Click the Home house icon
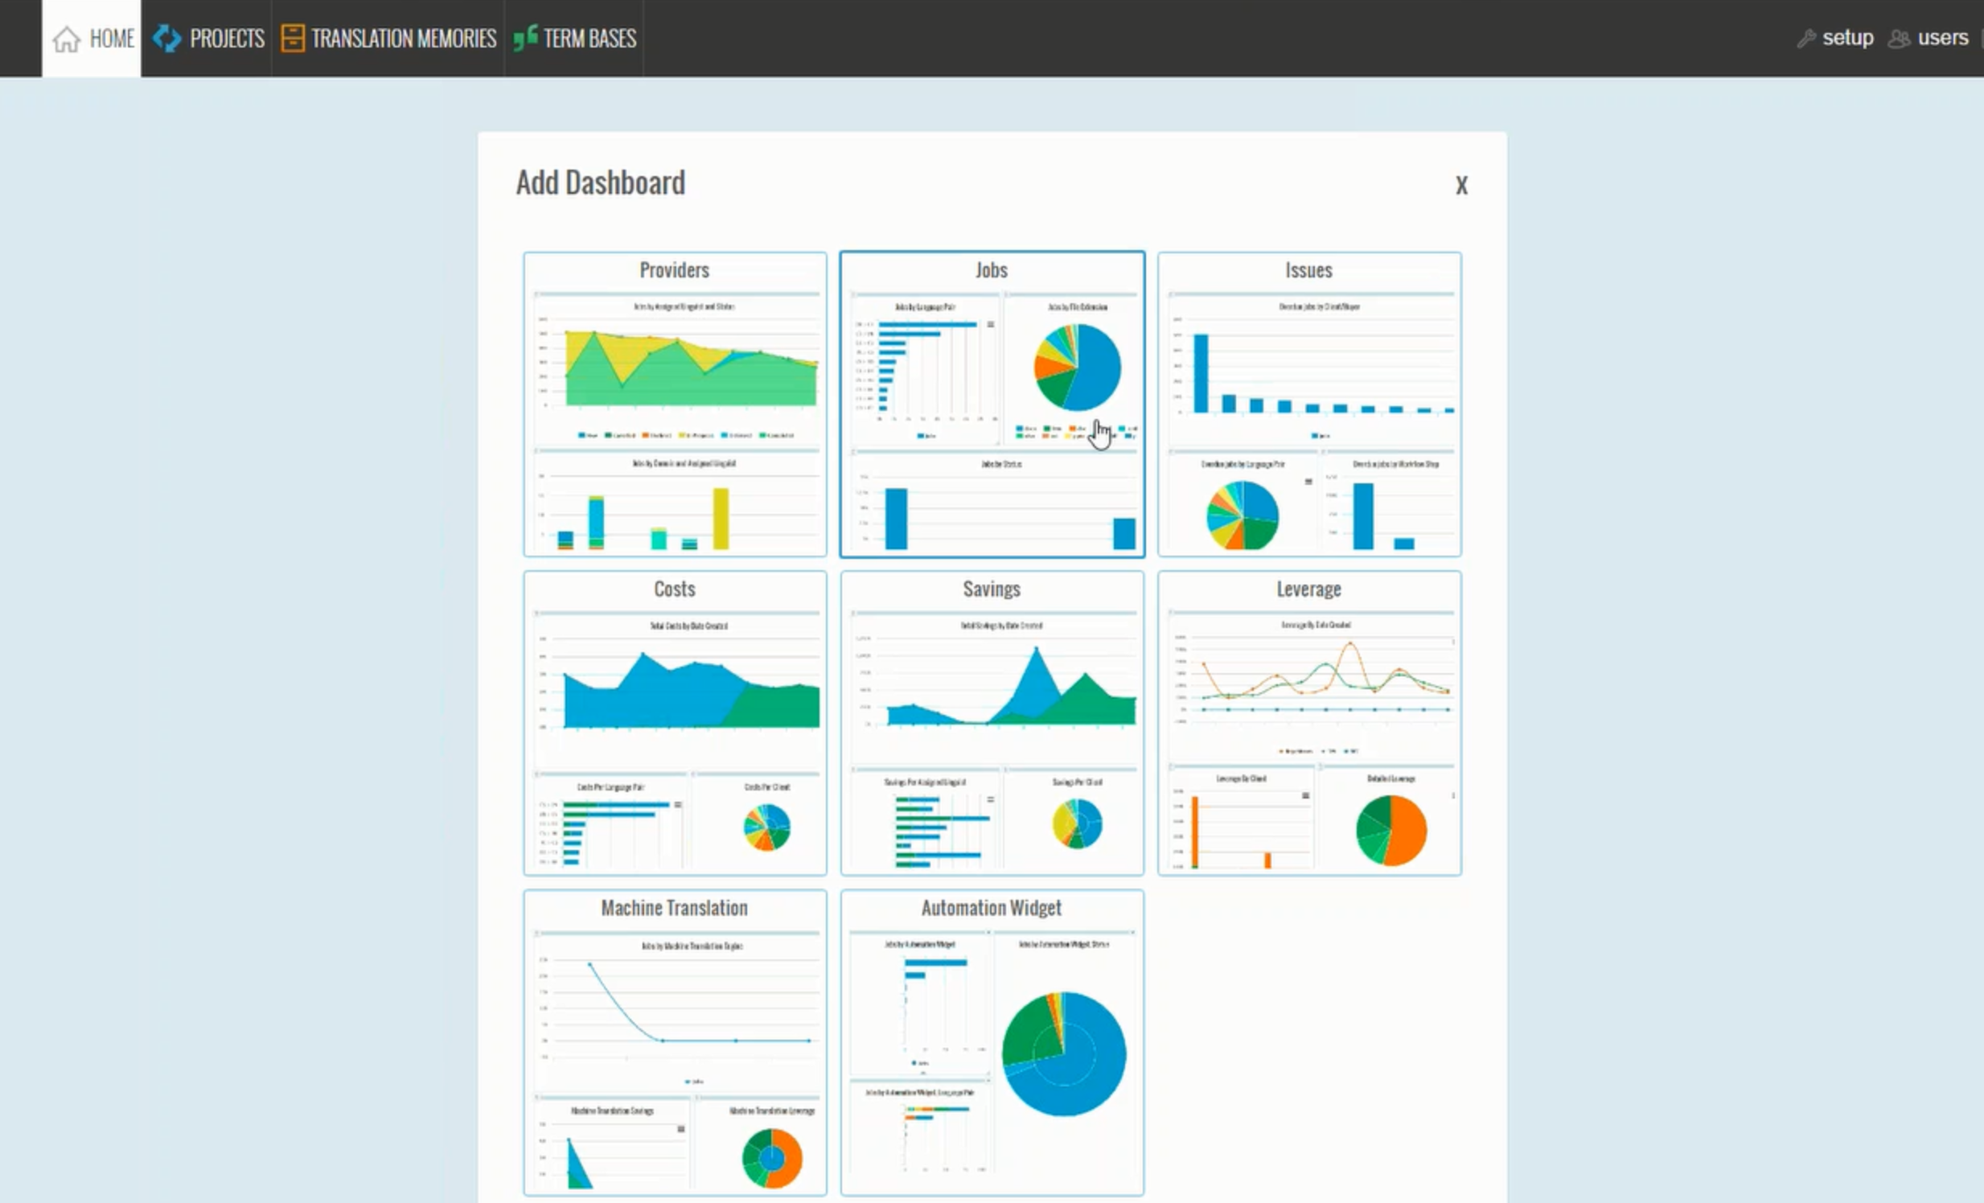 click(x=66, y=39)
